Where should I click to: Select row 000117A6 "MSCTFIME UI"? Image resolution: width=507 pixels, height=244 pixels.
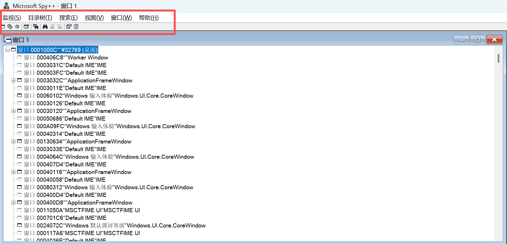pyautogui.click(x=82, y=233)
